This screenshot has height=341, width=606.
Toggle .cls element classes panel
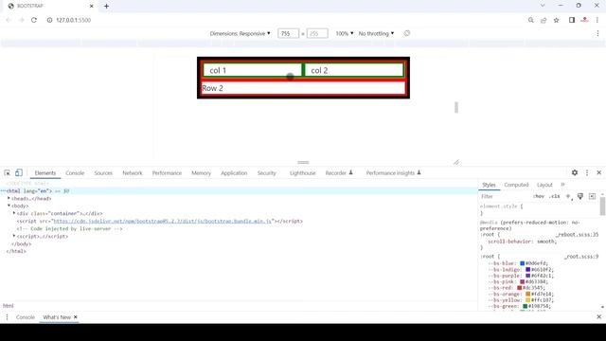555,196
